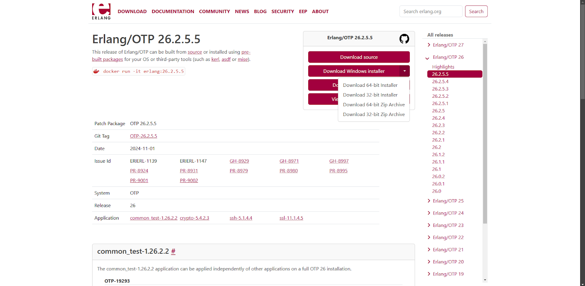Collapse the Erlang/OTP 26 releases
The height and width of the screenshot is (286, 585).
pos(448,57)
